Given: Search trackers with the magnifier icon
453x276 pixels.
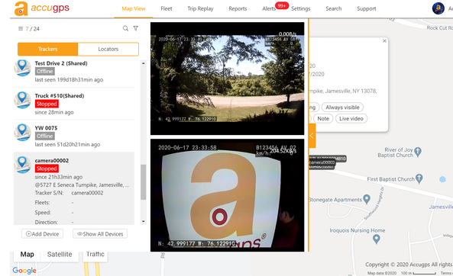Looking at the screenshot, I should [x=125, y=28].
